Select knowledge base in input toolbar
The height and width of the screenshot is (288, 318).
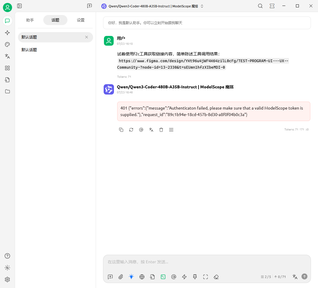153,277
